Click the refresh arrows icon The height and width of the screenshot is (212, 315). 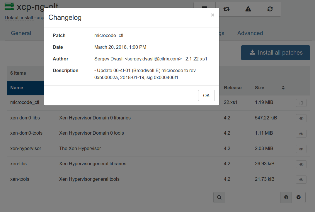pos(270,9)
